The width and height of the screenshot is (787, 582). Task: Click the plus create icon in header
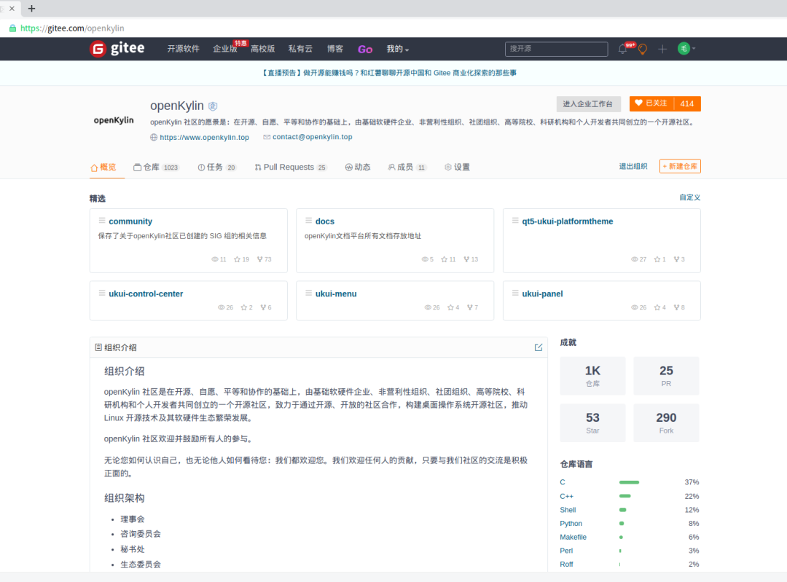pos(662,49)
